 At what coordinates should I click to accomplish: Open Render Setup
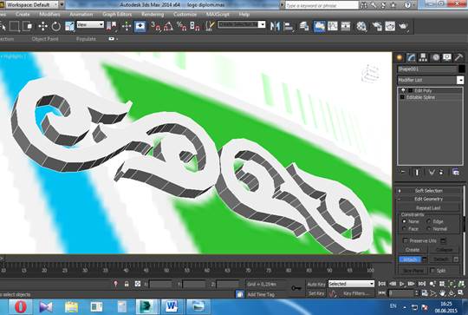[x=377, y=26]
